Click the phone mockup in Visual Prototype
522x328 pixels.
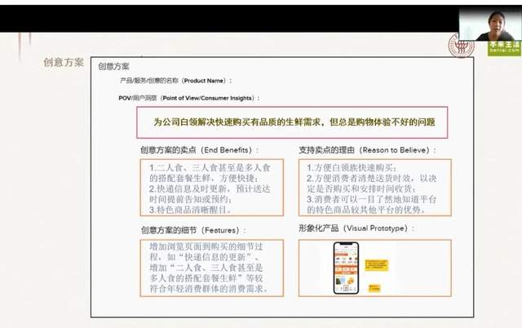coord(346,268)
